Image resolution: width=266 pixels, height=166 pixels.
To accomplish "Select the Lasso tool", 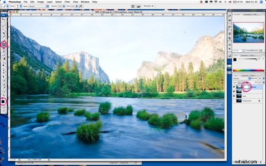I will 4,27.
